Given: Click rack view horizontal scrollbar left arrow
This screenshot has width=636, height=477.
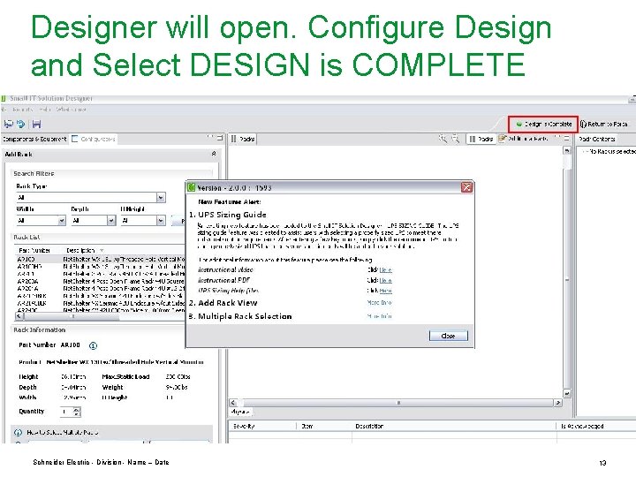Looking at the screenshot, I should [x=233, y=403].
